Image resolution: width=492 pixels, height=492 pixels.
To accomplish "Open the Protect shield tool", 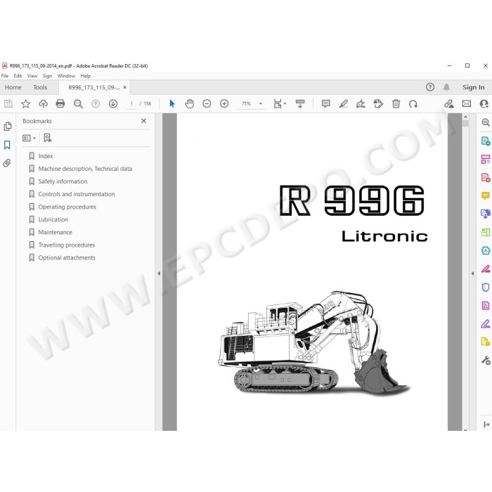I will point(486,287).
